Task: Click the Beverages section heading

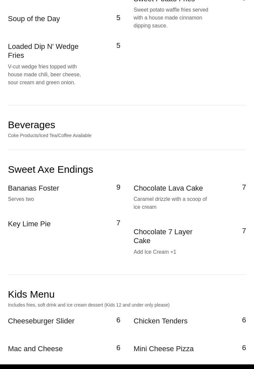Action: pos(31,125)
